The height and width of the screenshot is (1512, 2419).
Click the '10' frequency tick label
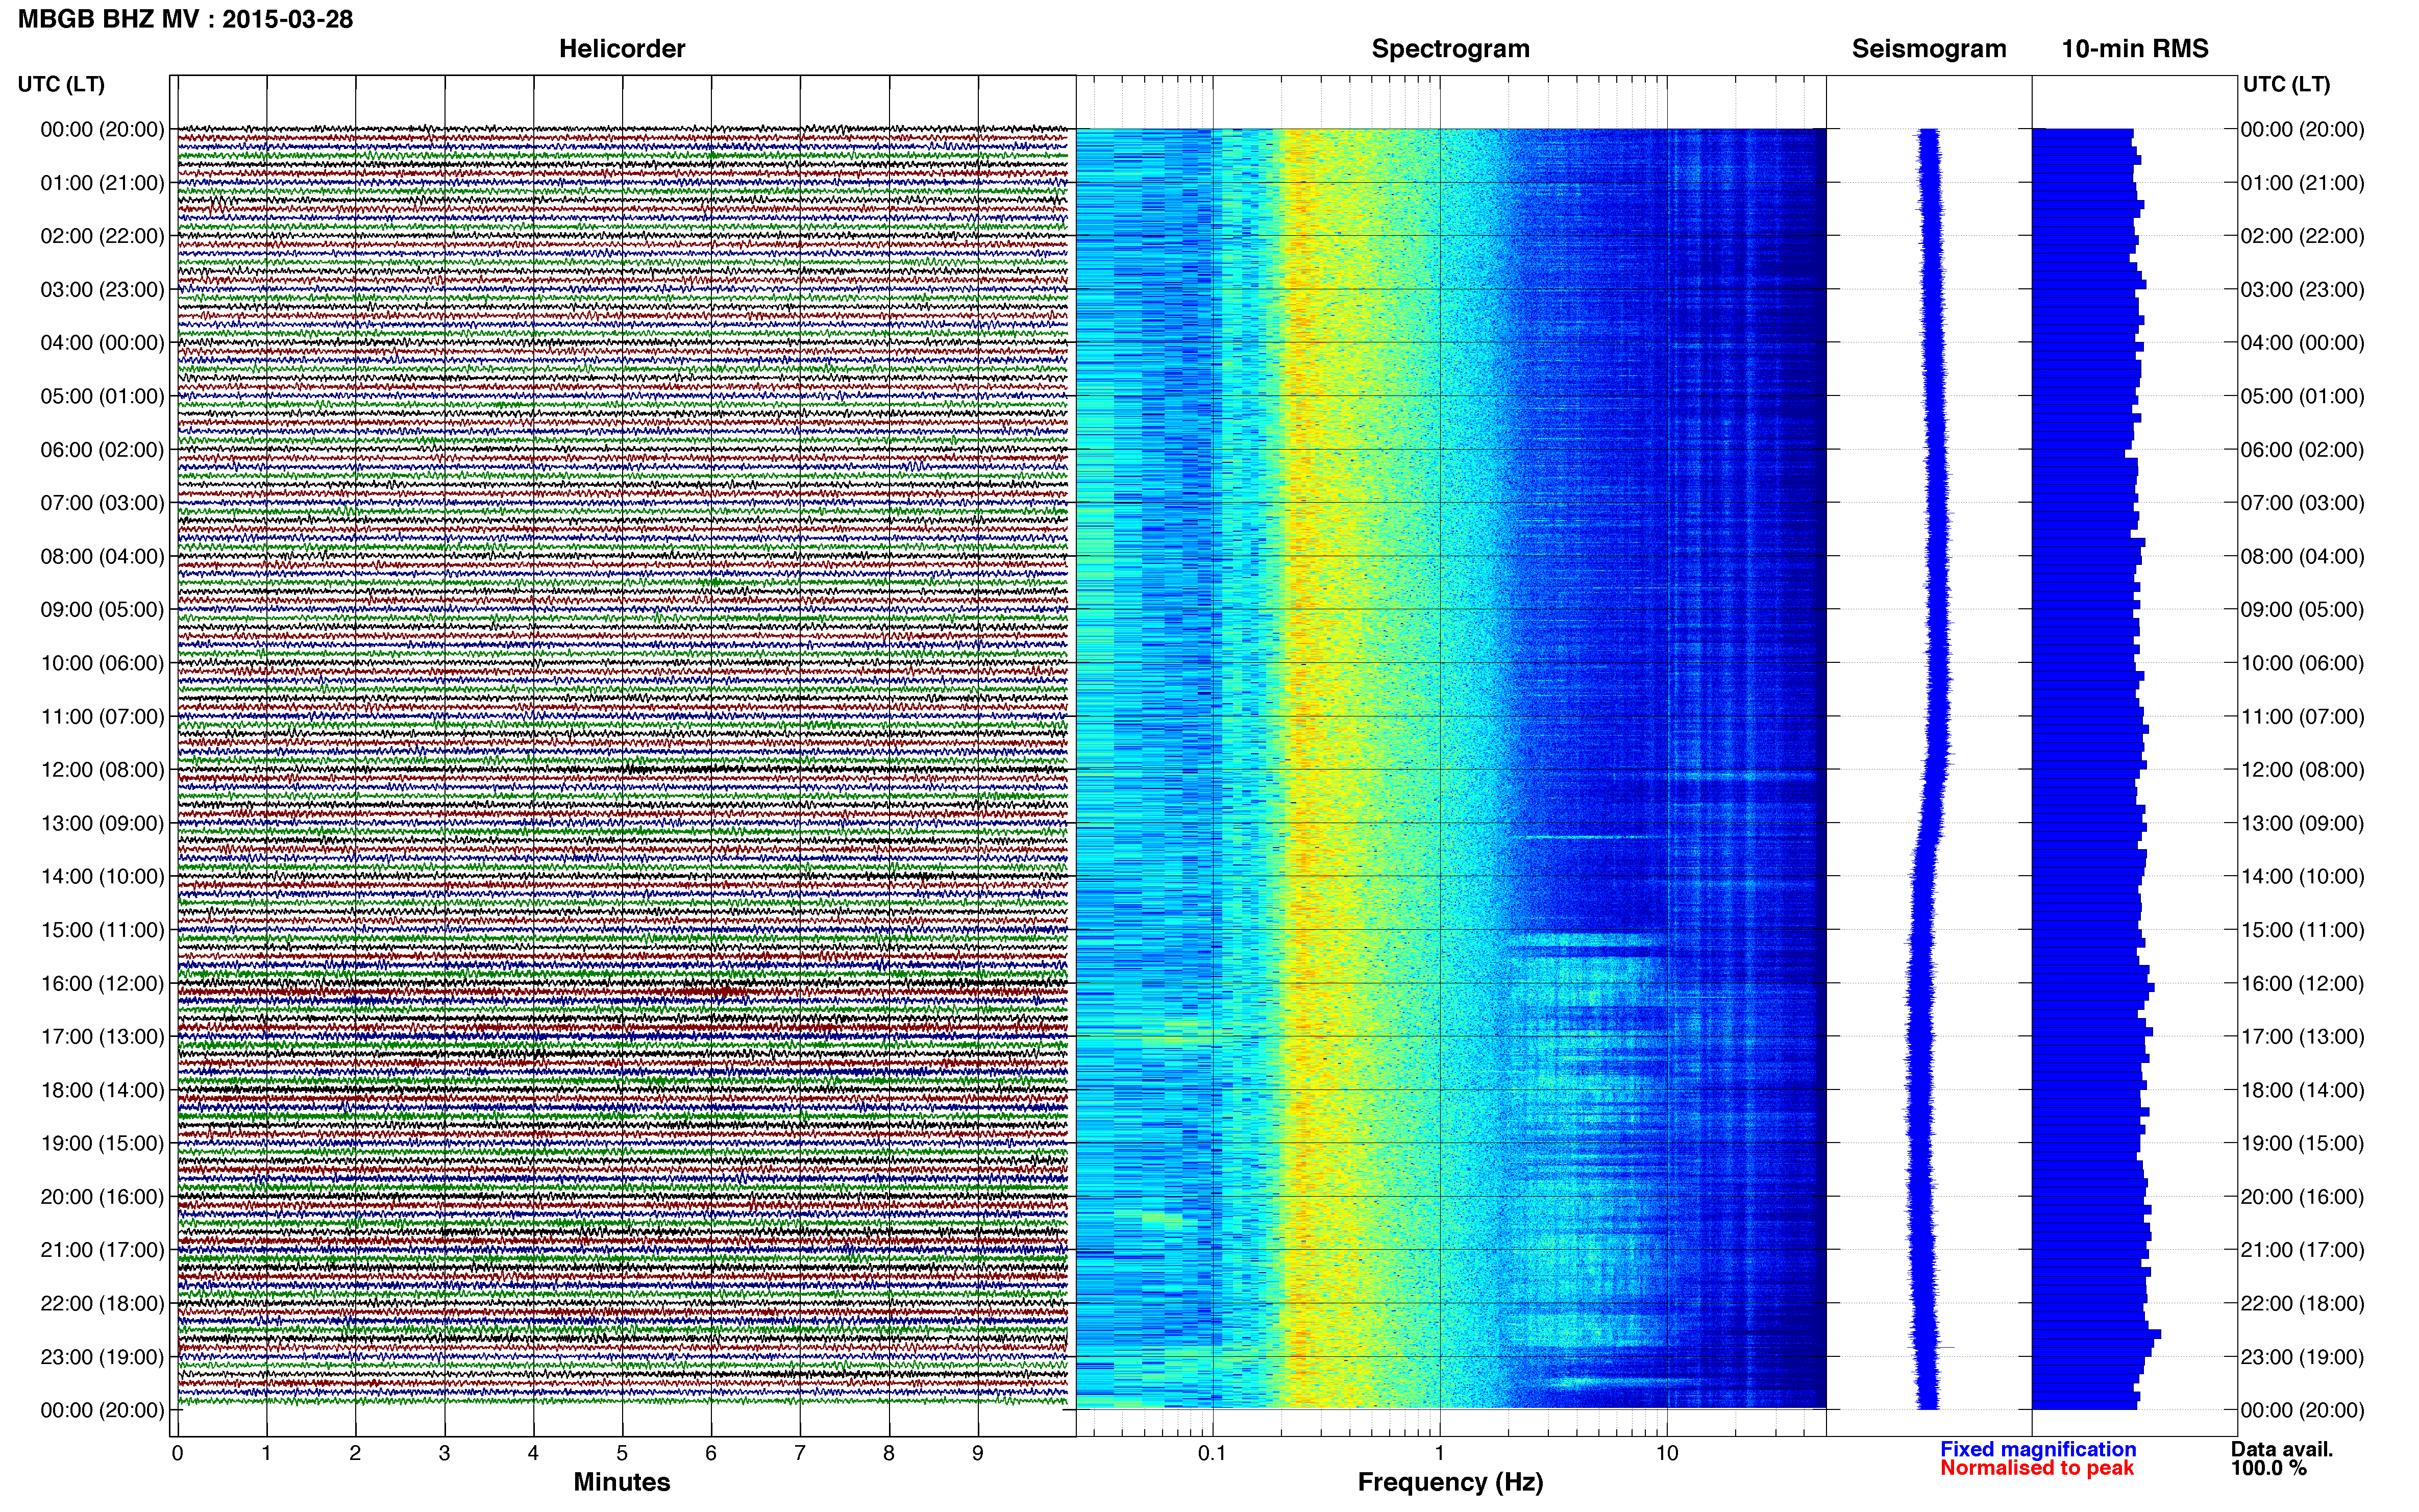pos(1666,1454)
